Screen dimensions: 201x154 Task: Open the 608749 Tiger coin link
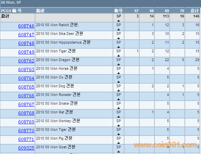coord(26,52)
